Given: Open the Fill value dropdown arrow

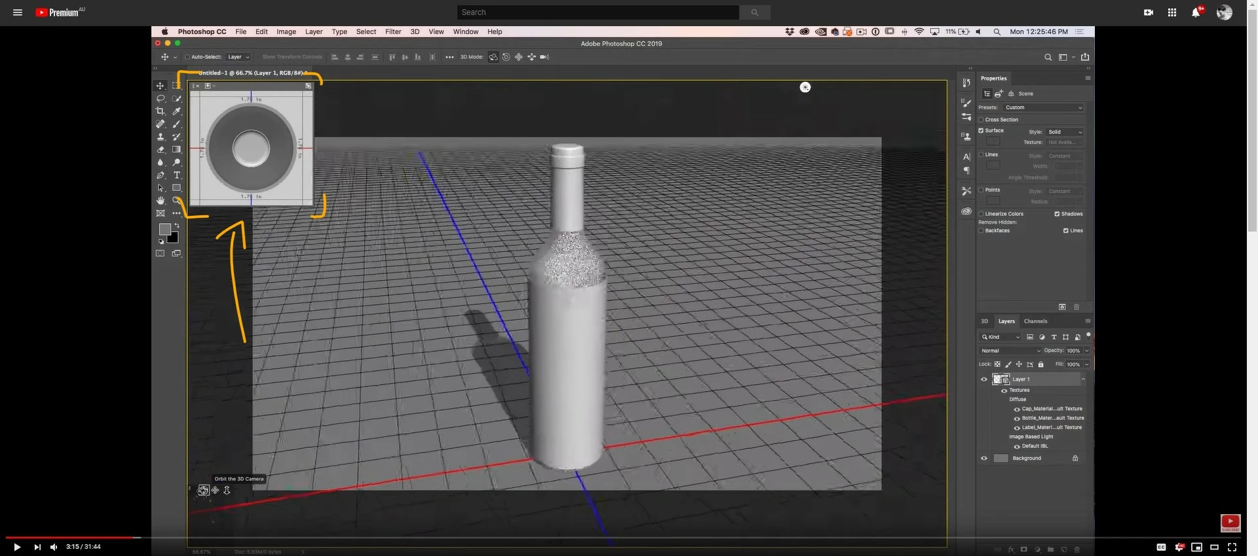Looking at the screenshot, I should tap(1086, 364).
